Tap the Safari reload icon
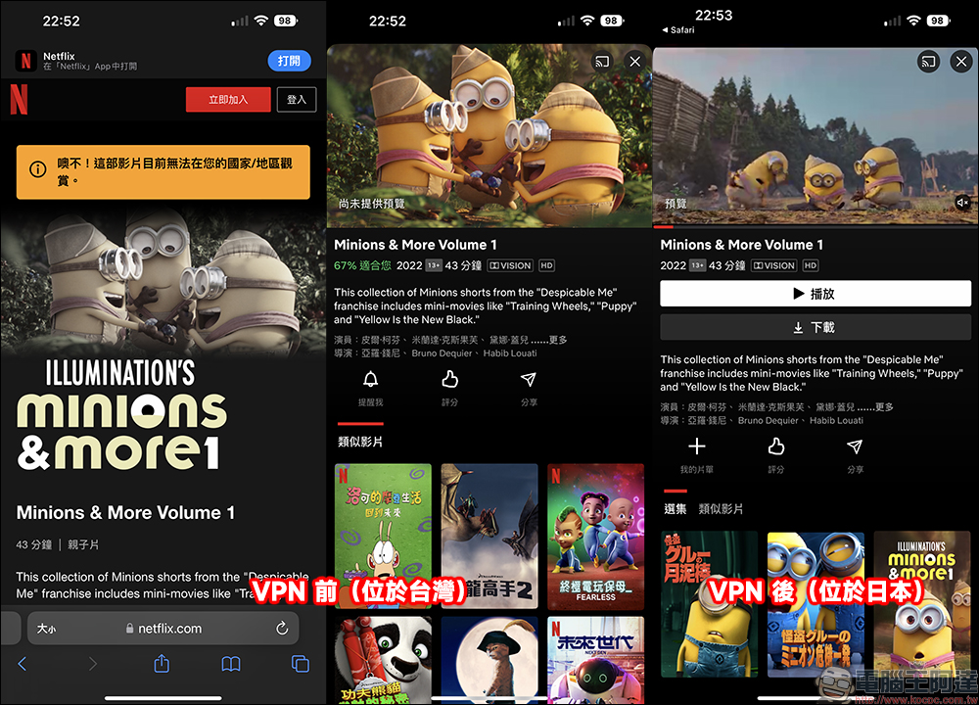Image resolution: width=979 pixels, height=705 pixels. (x=282, y=629)
